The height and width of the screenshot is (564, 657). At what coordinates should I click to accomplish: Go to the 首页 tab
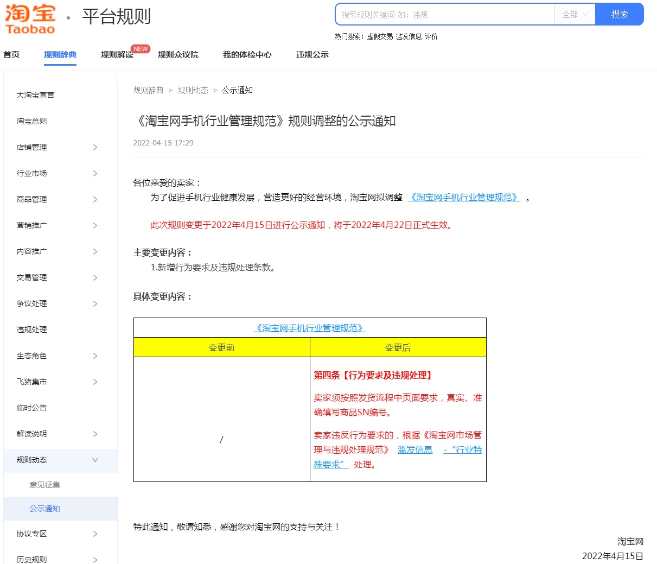click(x=11, y=55)
